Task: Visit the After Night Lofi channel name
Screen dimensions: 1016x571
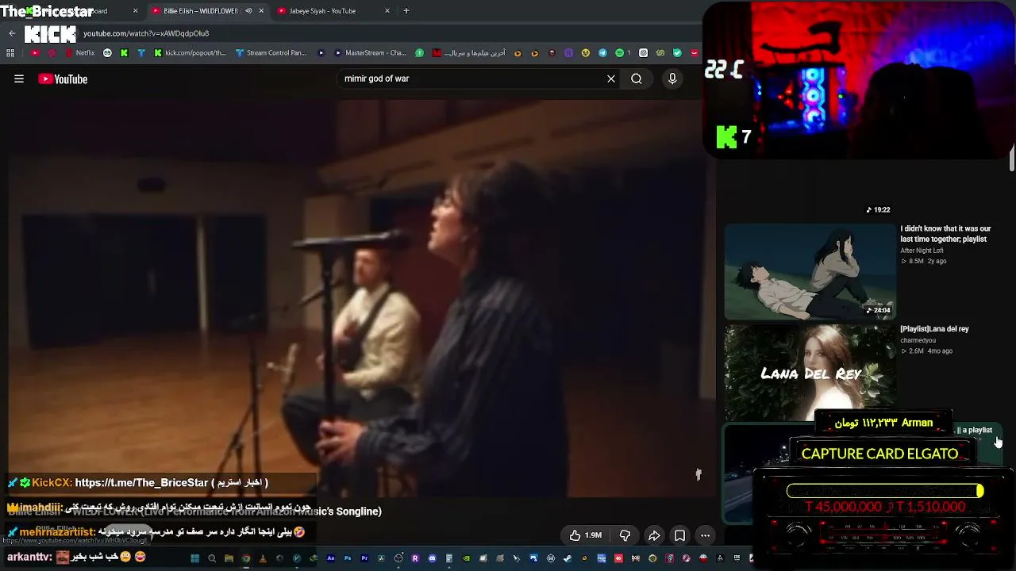Action: pyautogui.click(x=922, y=251)
